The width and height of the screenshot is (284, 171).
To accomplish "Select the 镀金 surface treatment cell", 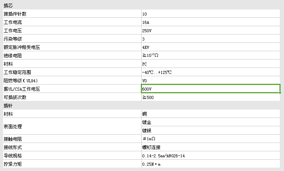I will coord(211,122).
